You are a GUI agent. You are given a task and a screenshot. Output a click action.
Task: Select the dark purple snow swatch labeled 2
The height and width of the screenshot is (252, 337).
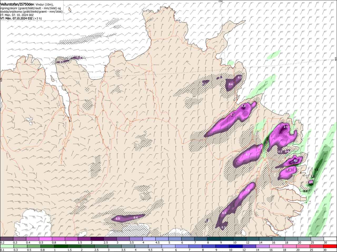click(x=97, y=239)
